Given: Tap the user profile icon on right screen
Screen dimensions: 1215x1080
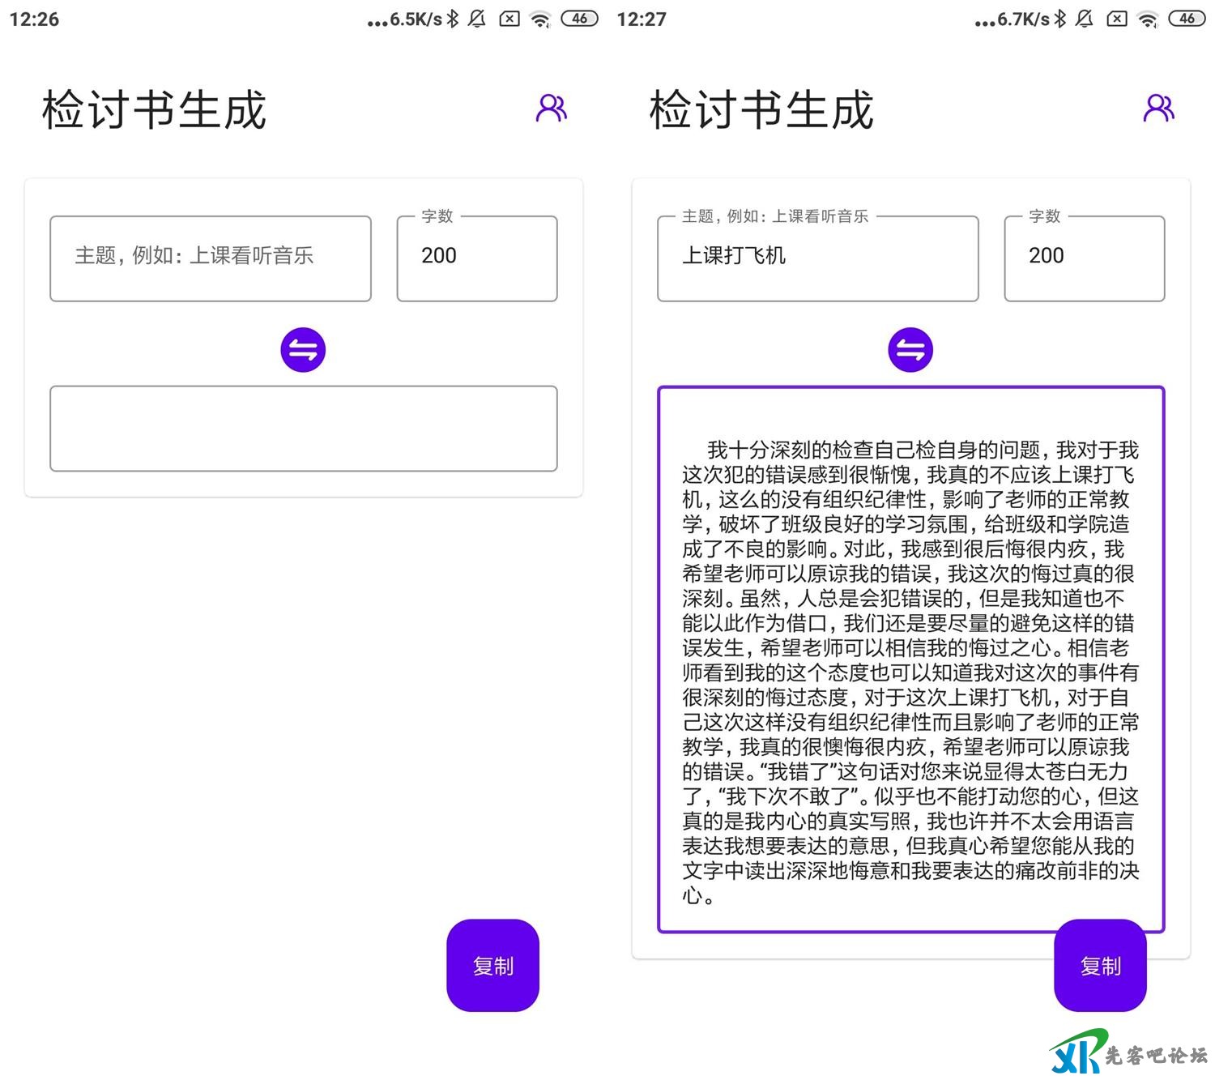Looking at the screenshot, I should [x=1158, y=108].
